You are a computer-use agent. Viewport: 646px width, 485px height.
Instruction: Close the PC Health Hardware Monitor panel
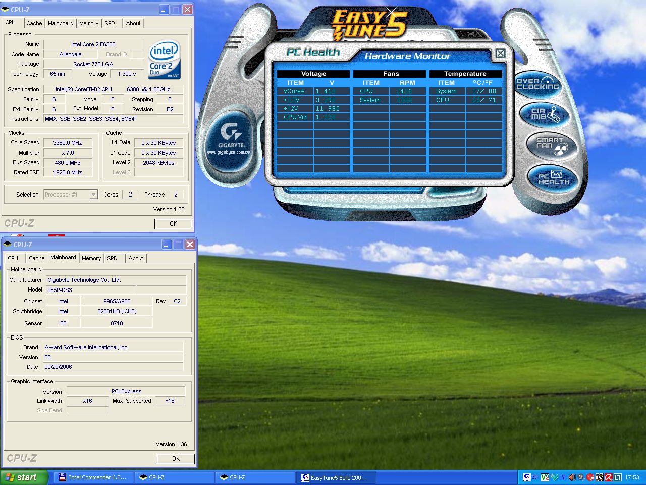(x=500, y=53)
